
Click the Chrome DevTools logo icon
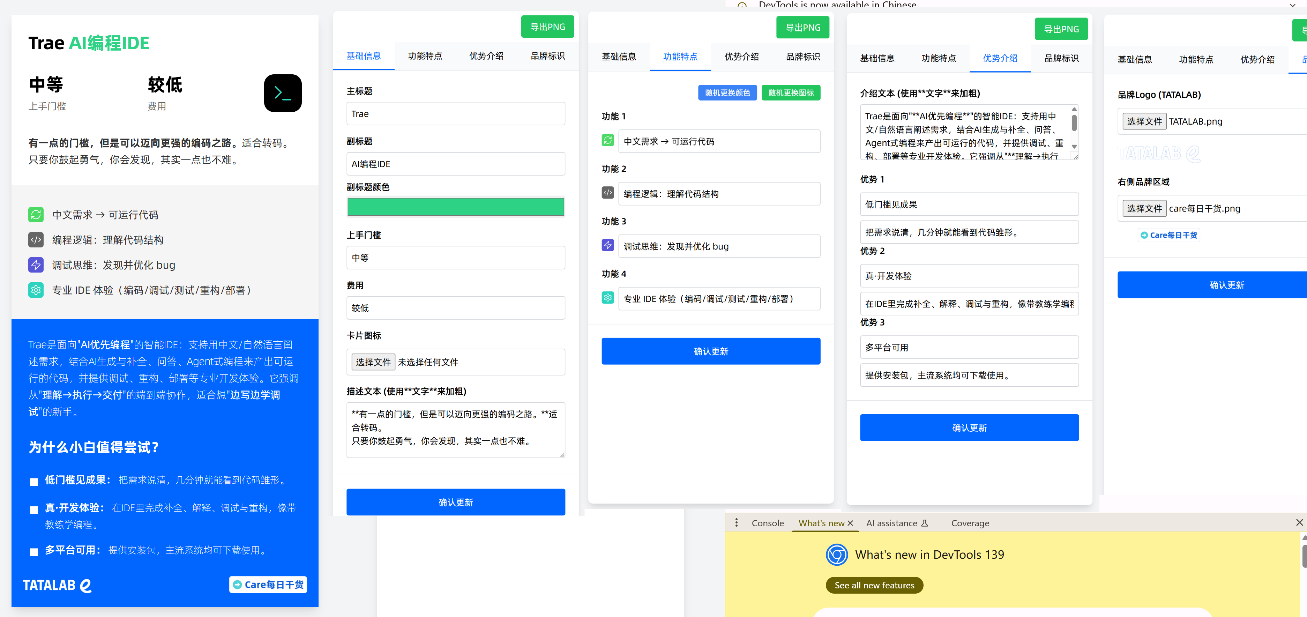(837, 555)
